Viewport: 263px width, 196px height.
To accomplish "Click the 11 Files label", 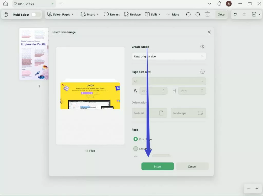I will pos(90,151).
